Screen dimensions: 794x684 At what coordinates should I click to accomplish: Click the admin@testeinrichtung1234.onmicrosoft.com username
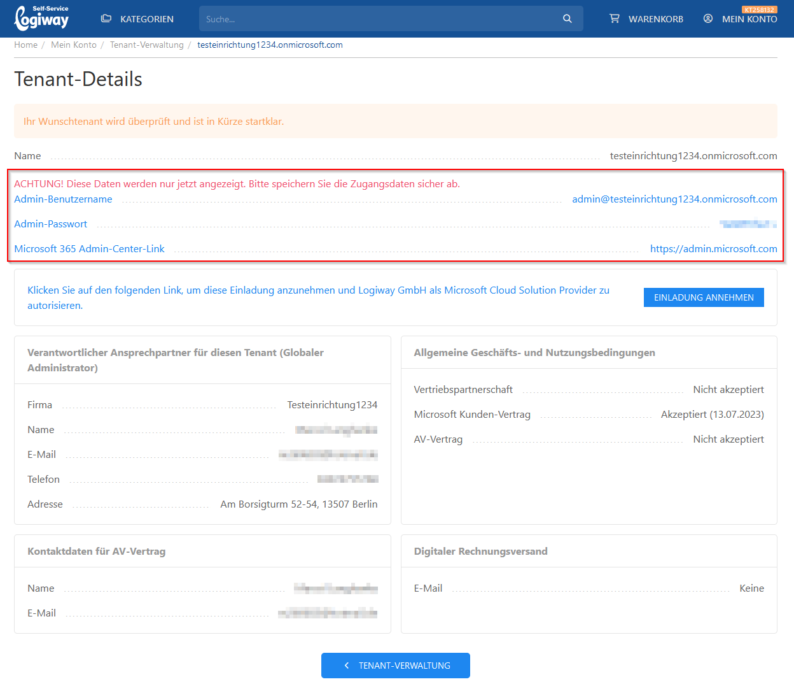674,199
